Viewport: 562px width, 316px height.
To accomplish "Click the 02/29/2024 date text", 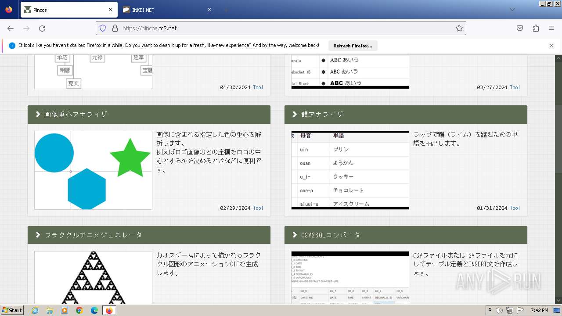I will (235, 208).
